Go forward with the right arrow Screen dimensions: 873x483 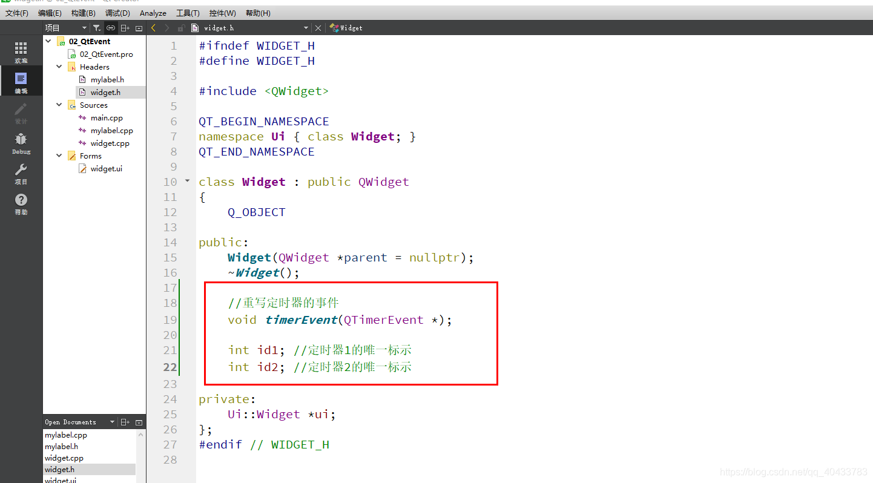tap(167, 28)
